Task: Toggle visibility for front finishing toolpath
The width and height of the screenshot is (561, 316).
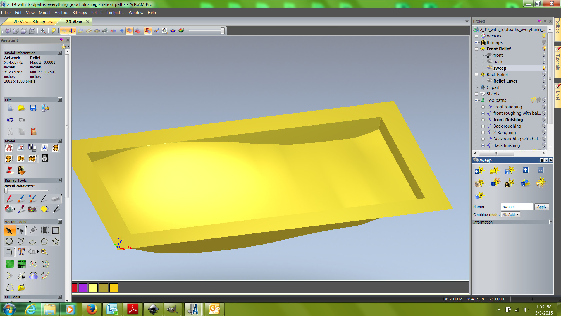Action: [x=544, y=120]
